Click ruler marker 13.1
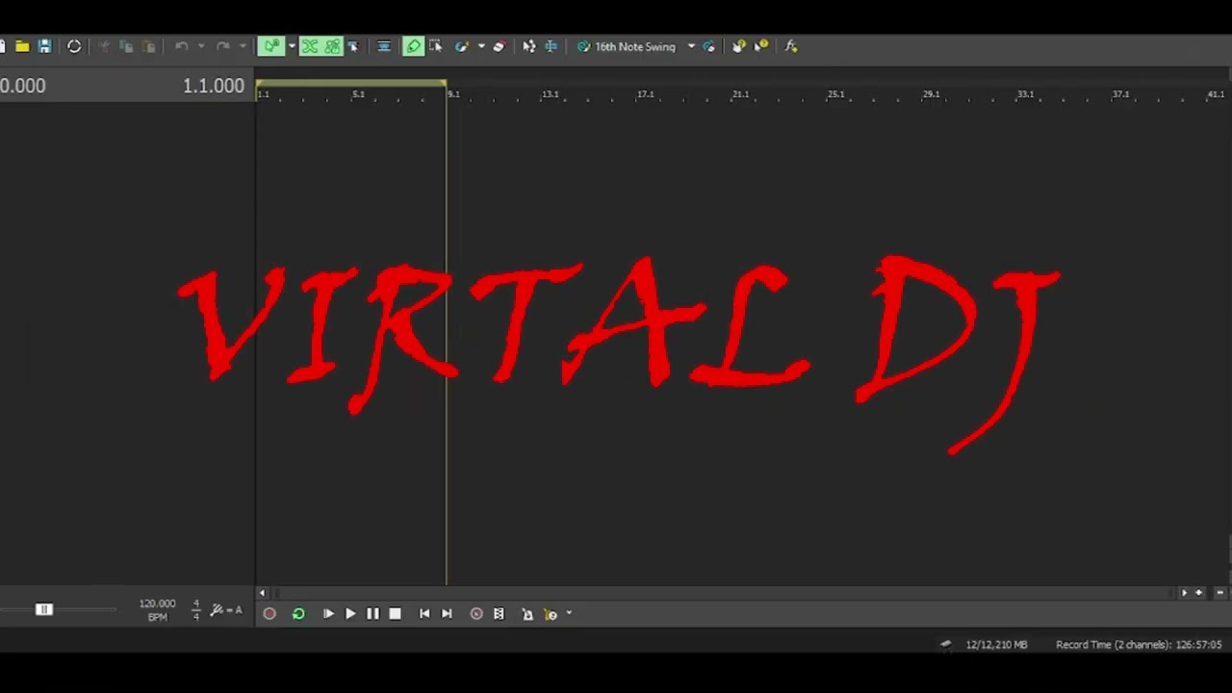The height and width of the screenshot is (693, 1232). click(x=550, y=94)
